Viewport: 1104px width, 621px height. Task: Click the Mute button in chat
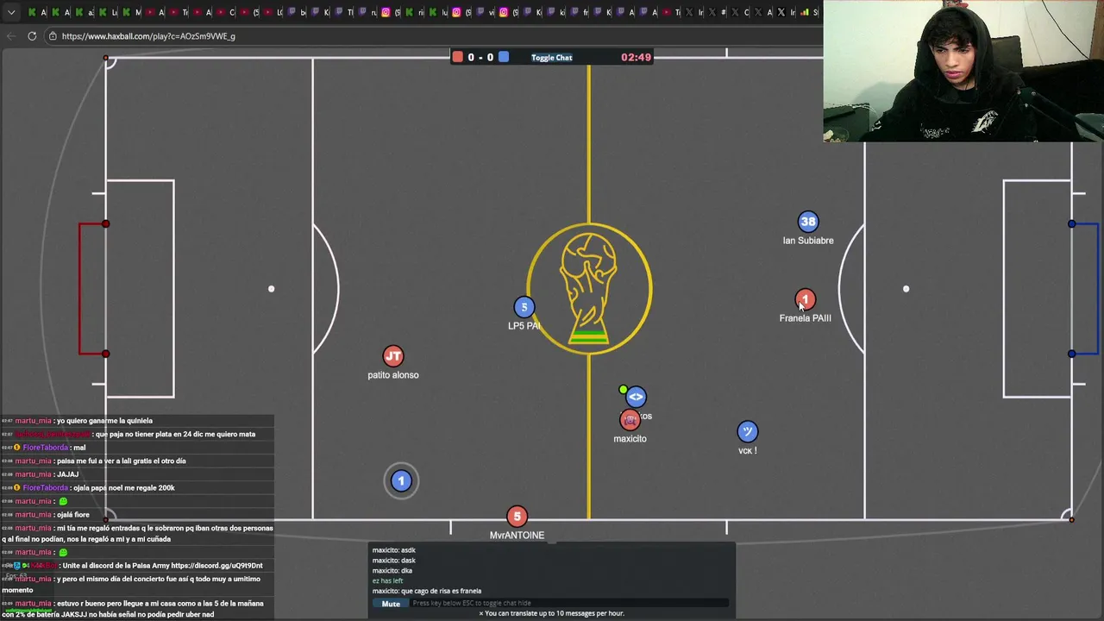tap(391, 604)
